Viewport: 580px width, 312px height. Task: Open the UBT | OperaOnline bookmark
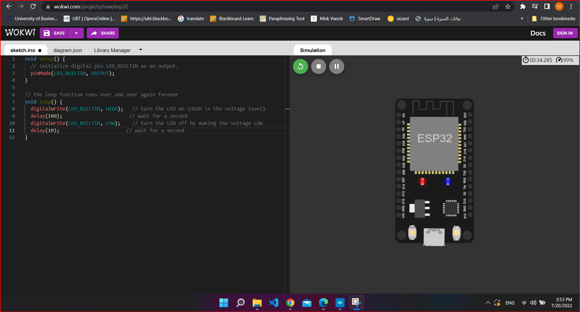[89, 19]
